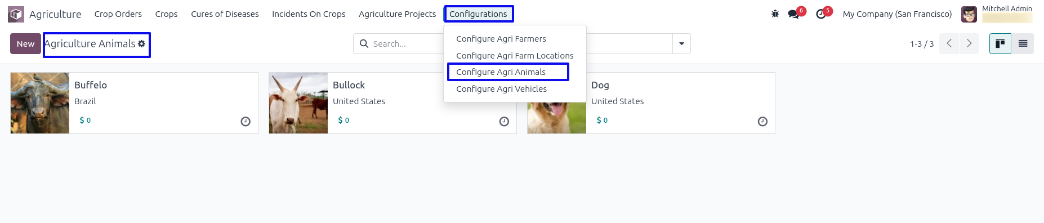Click the gear icon next to Agriculture Animals

[x=141, y=43]
